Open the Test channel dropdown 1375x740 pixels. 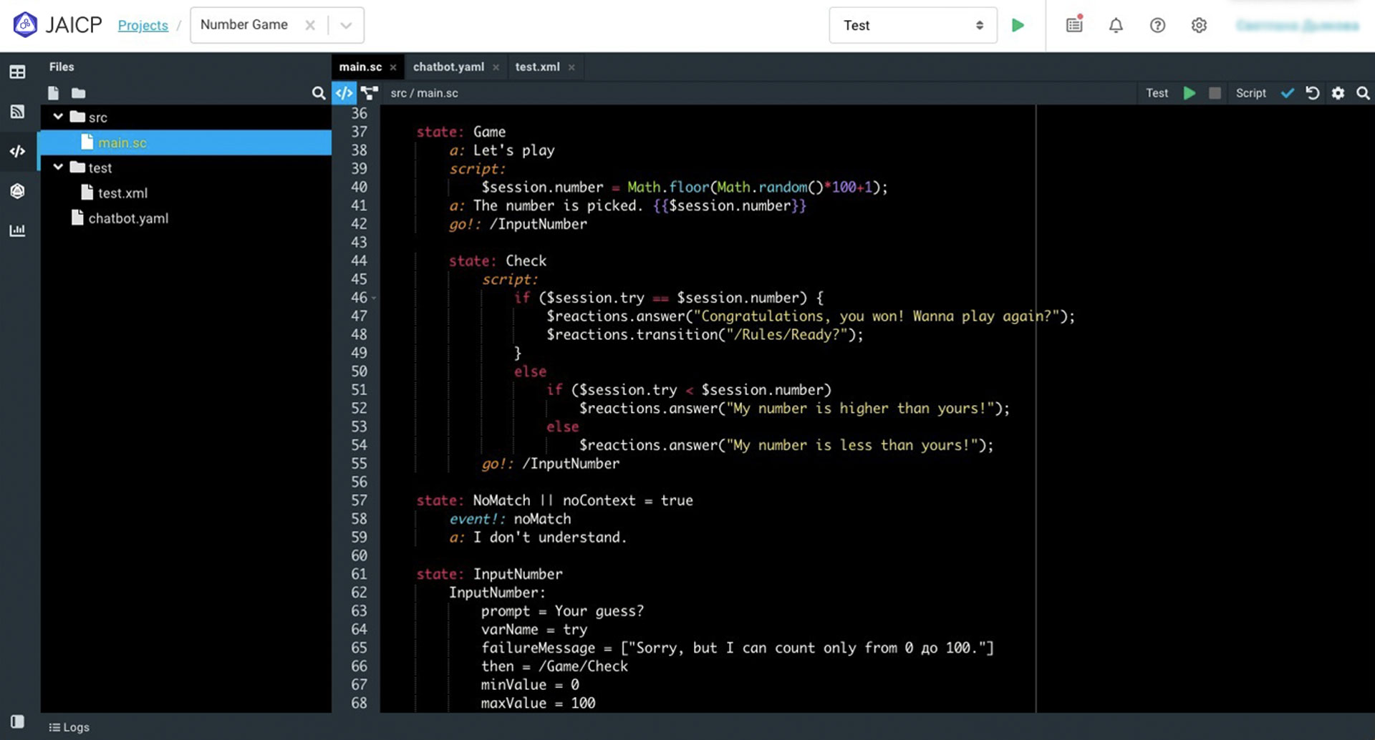coord(912,26)
